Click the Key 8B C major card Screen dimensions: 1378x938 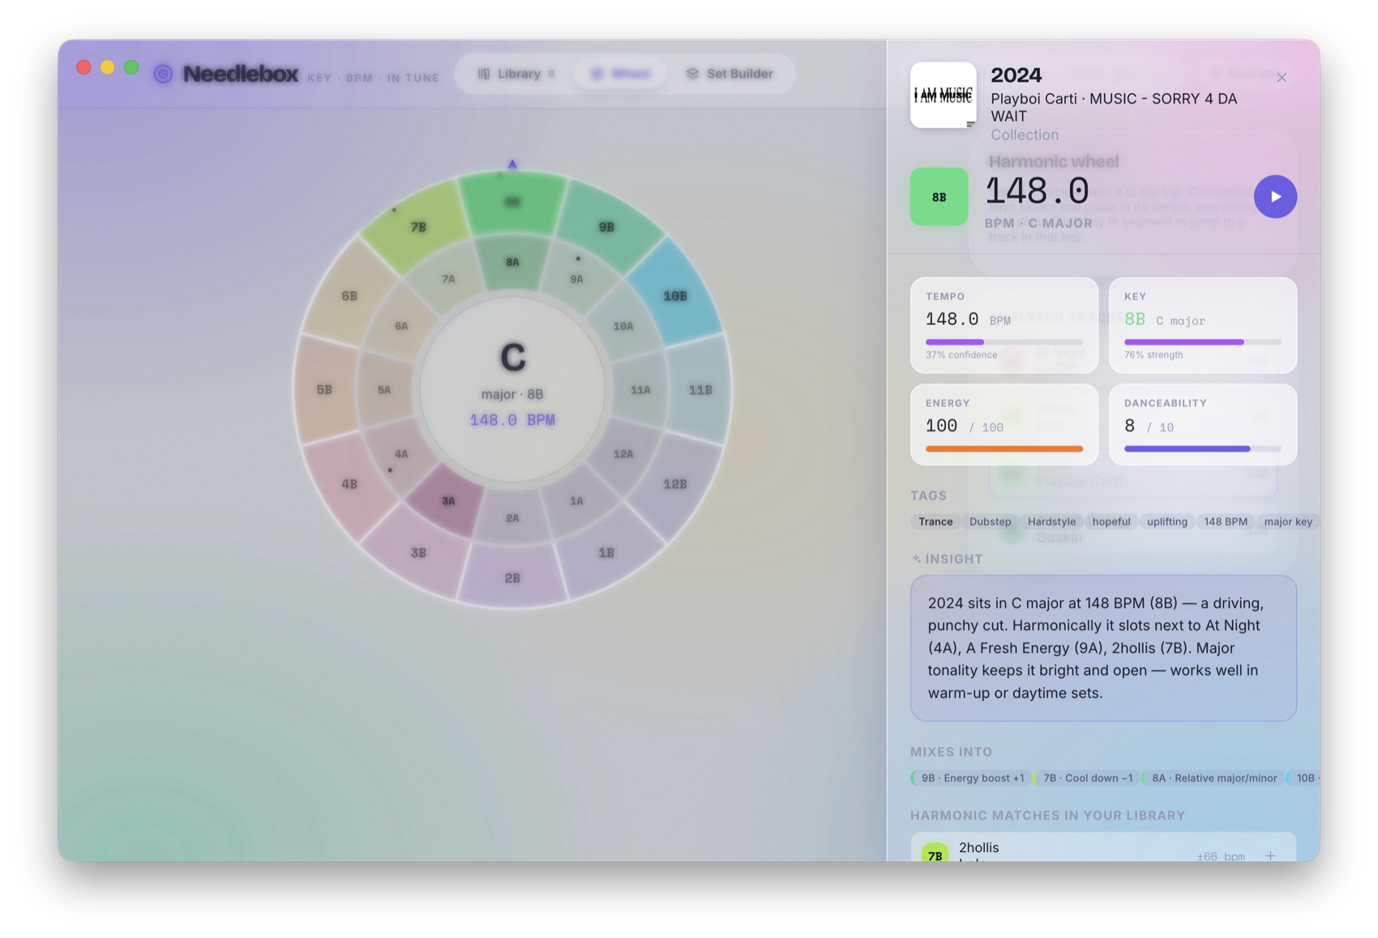1203,326
